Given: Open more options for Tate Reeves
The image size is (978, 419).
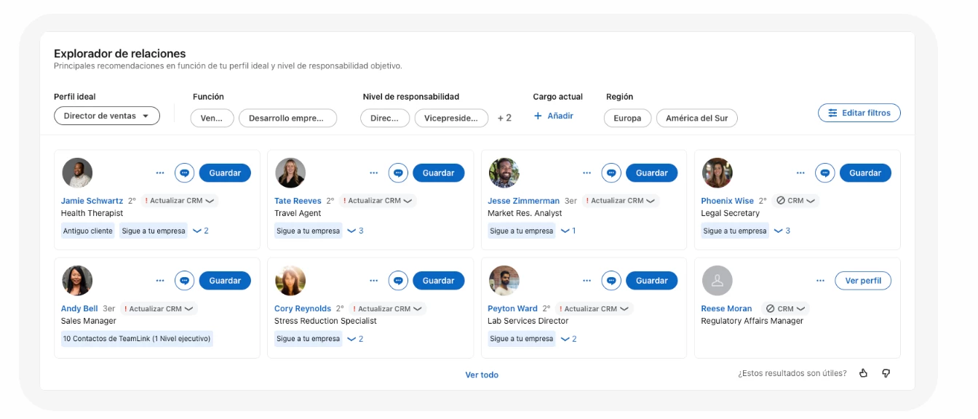Looking at the screenshot, I should [x=374, y=173].
